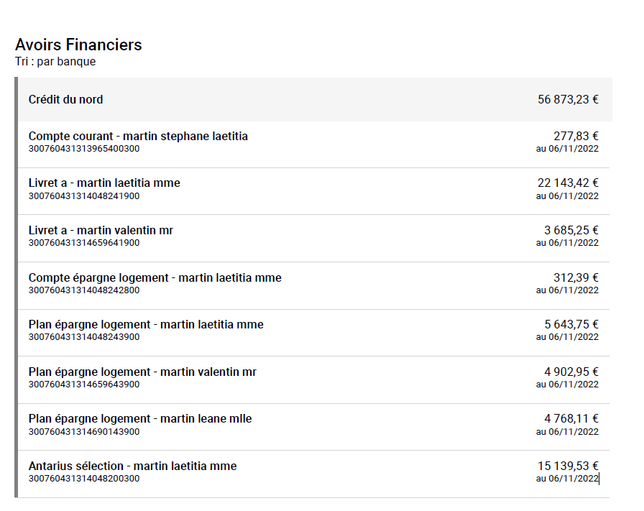
Task: Select account number 30076043131396540​0300
Action: (84, 149)
